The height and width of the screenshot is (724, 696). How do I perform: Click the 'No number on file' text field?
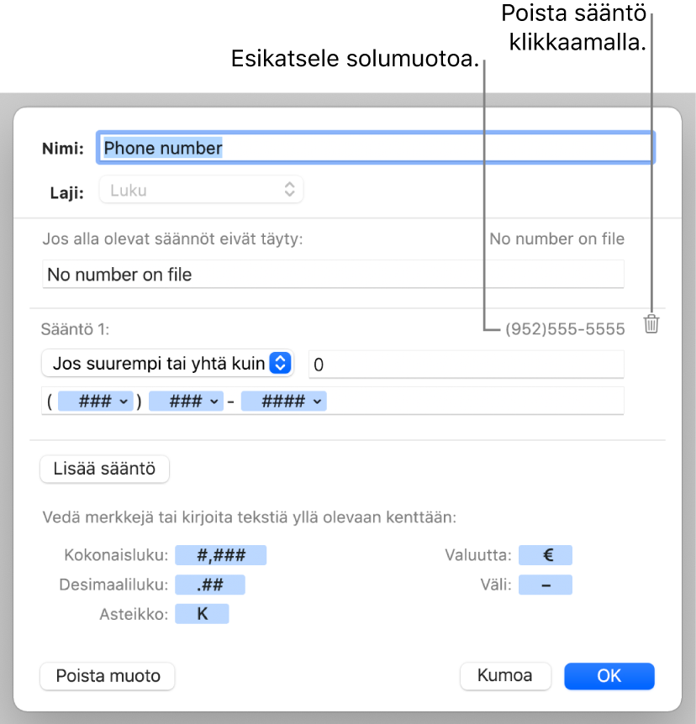[x=333, y=274]
